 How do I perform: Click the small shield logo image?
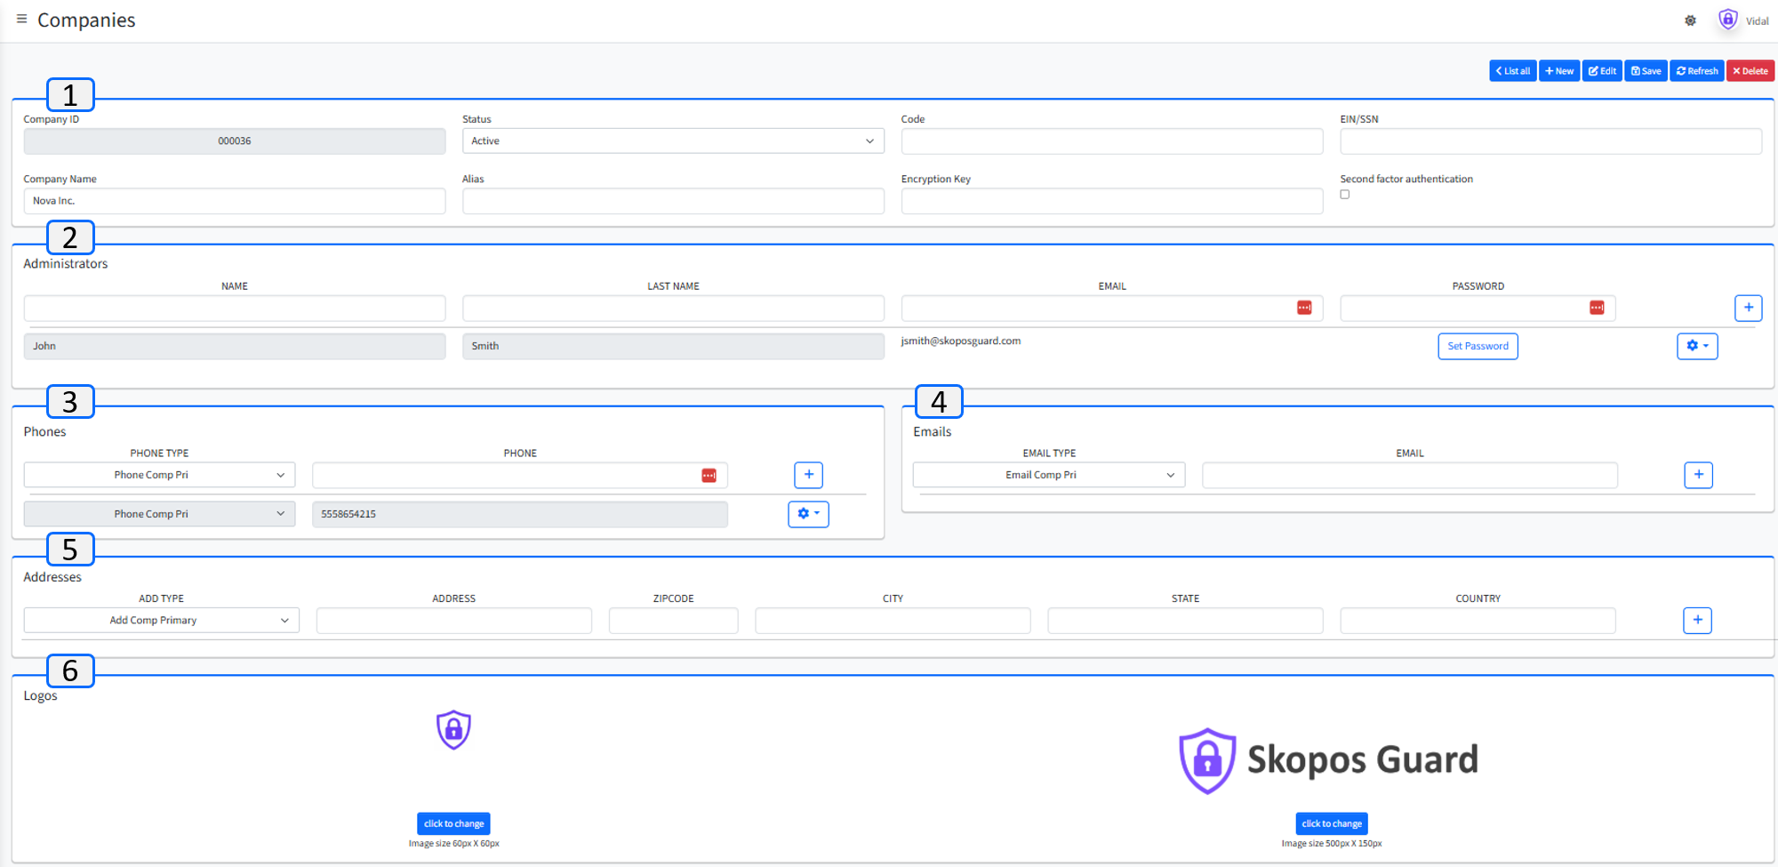click(x=453, y=730)
